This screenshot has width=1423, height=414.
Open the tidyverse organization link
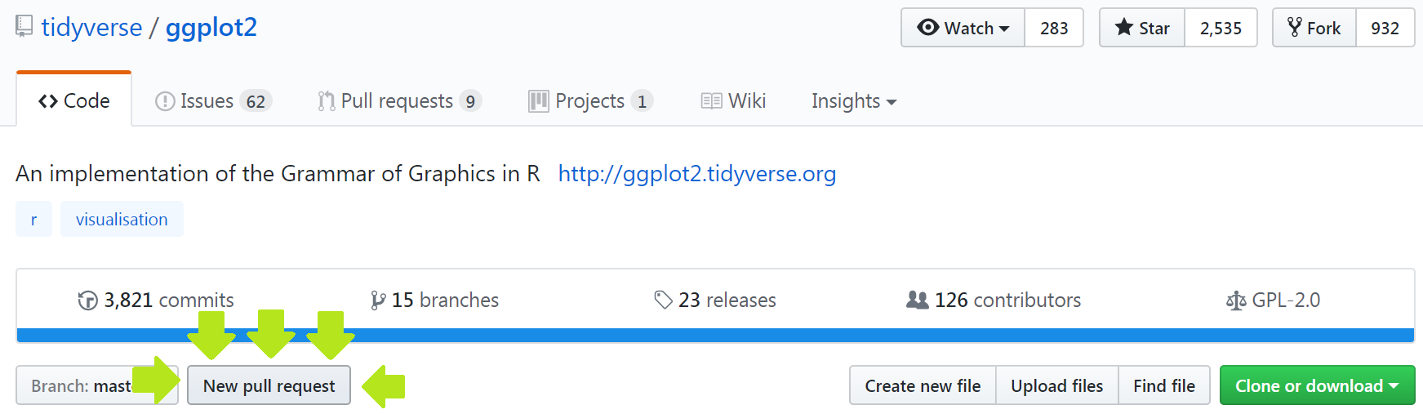coord(91,28)
